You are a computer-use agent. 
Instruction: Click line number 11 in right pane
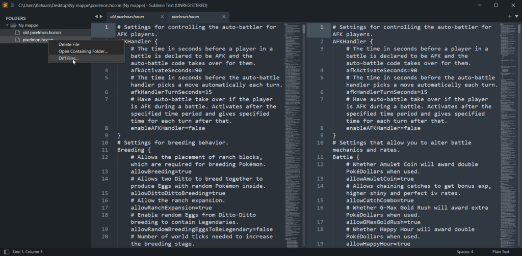point(320,157)
